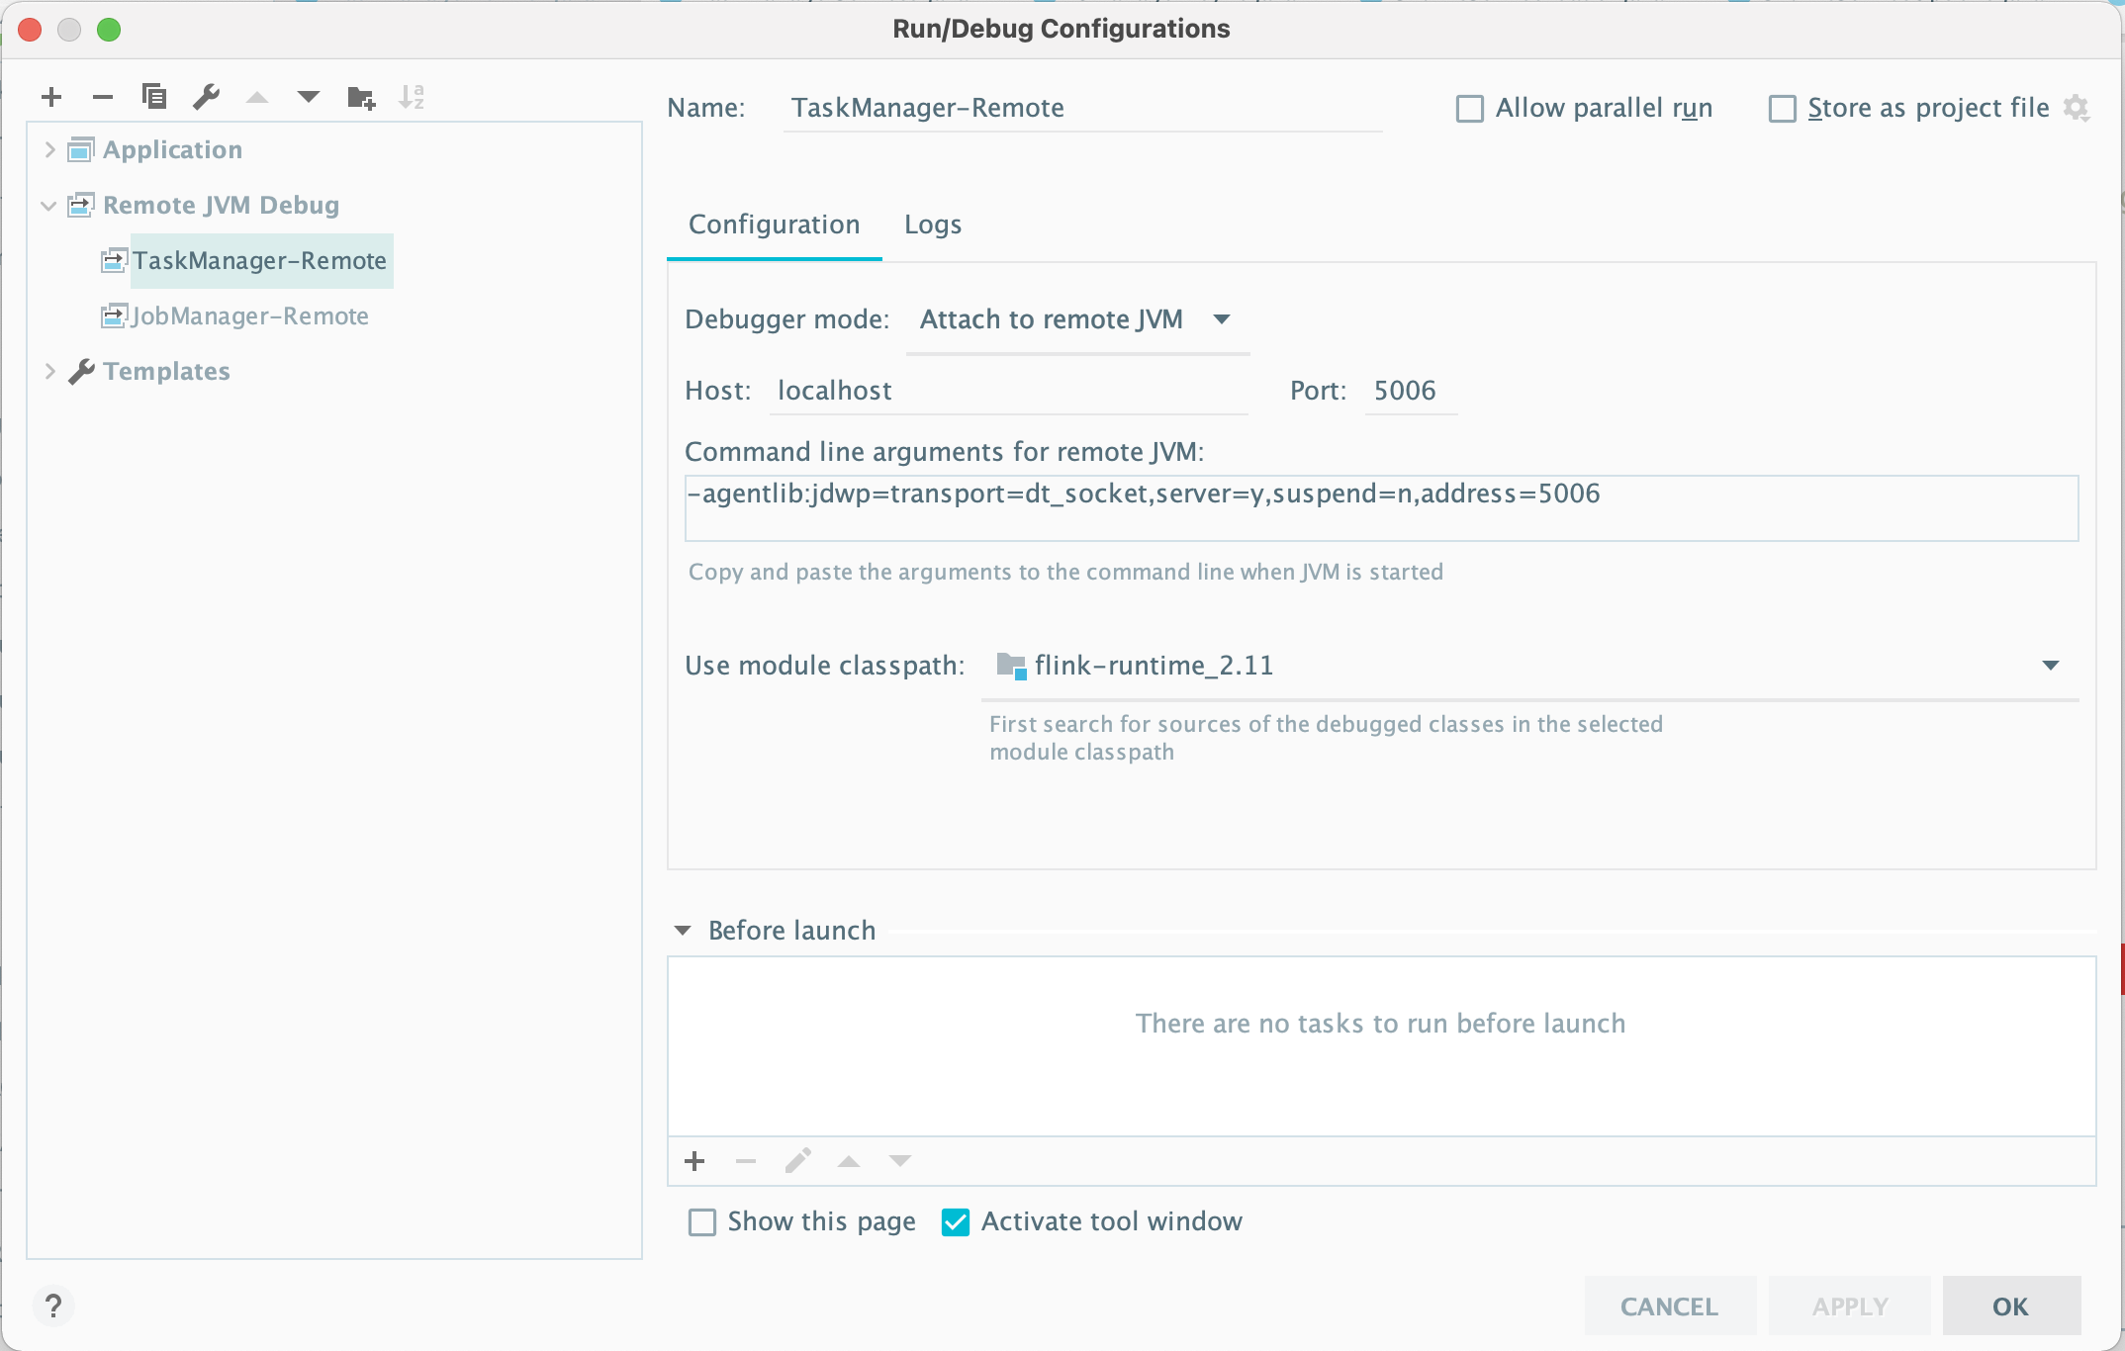
Task: Click the move configuration down icon
Action: coord(310,98)
